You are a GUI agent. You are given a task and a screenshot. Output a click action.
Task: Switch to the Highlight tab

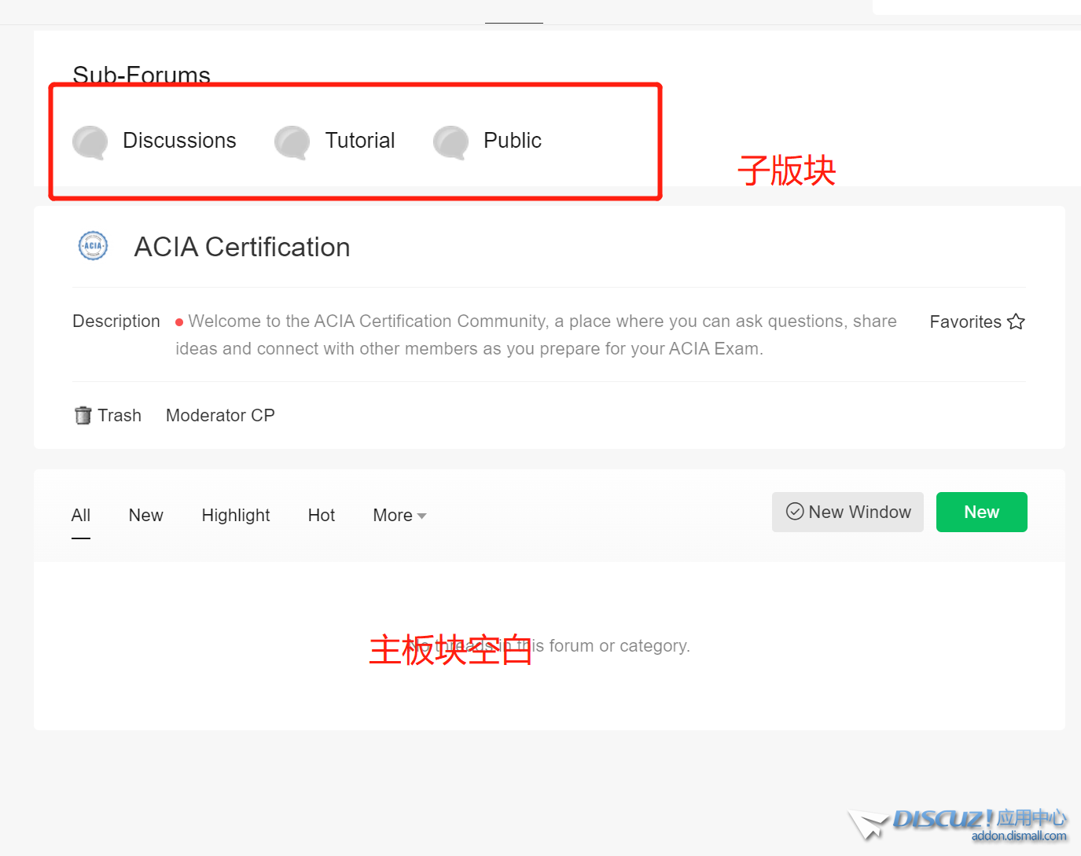coord(235,516)
